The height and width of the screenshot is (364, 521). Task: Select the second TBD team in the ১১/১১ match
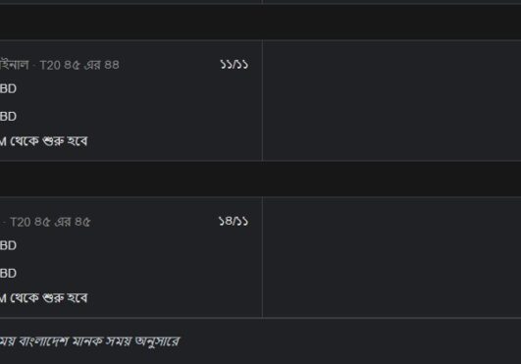pyautogui.click(x=8, y=117)
